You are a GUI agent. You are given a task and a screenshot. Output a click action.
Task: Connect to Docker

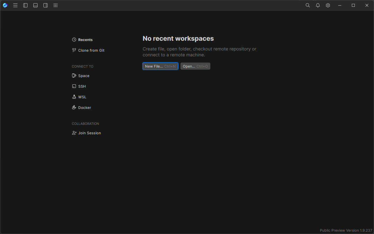[x=82, y=108]
